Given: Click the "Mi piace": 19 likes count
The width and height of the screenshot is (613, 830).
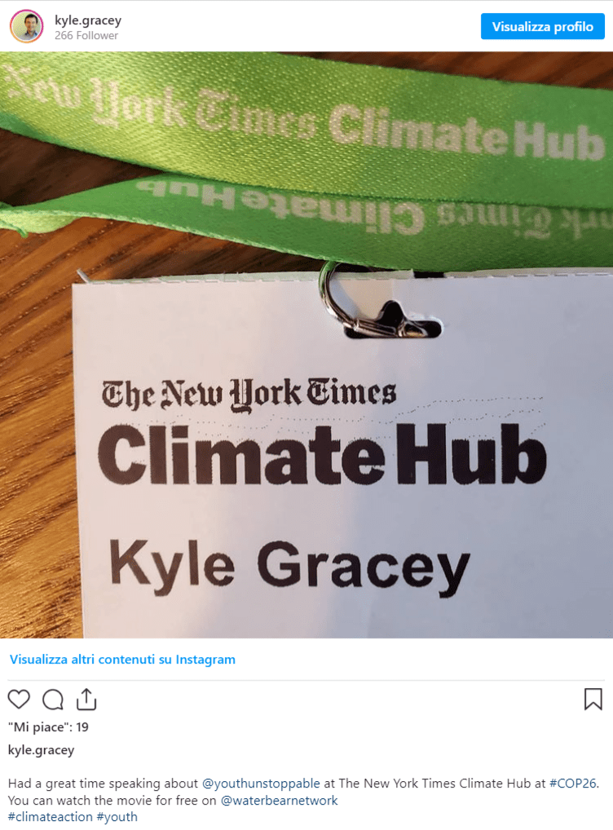Looking at the screenshot, I should (48, 726).
